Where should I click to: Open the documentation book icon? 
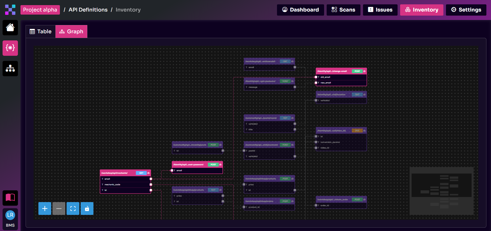[10, 198]
